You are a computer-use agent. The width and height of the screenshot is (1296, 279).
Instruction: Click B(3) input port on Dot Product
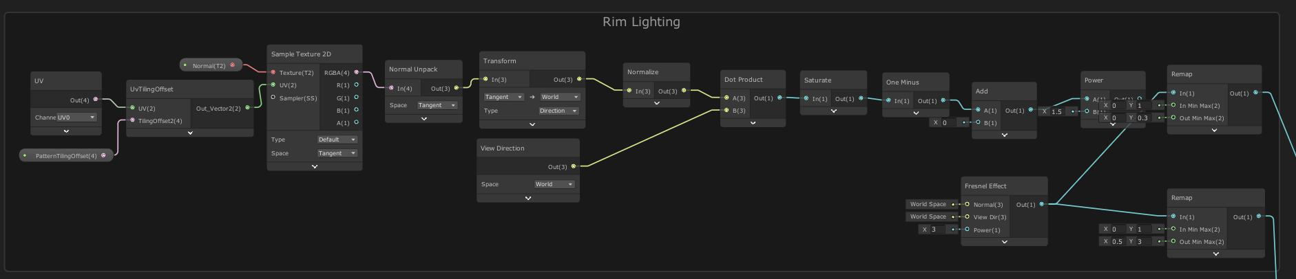point(727,110)
